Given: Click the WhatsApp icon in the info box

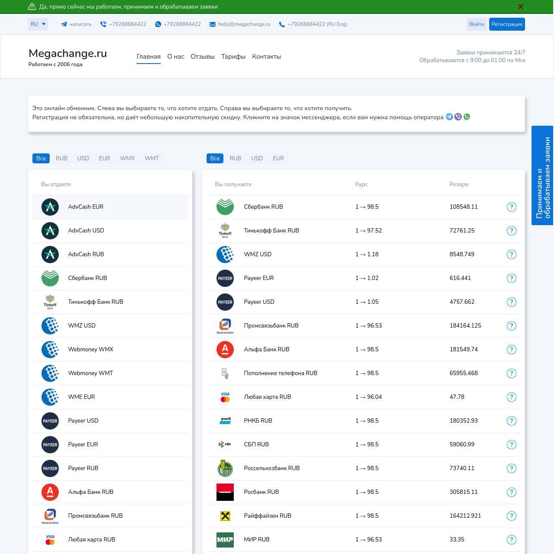Looking at the screenshot, I should pos(467,117).
